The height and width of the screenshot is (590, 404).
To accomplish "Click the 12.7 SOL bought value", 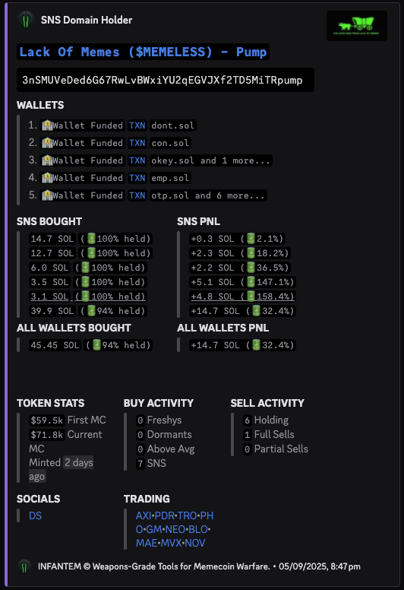I will tap(52, 253).
